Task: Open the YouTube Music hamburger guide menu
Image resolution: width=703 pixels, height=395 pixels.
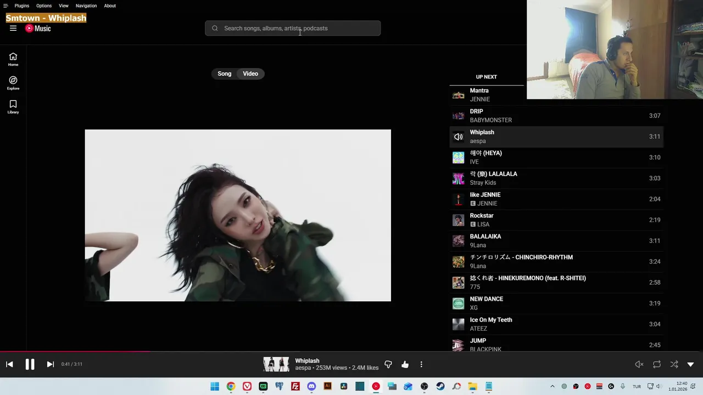Action: [x=13, y=29]
